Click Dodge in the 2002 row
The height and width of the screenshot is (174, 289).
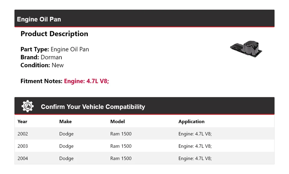(66, 134)
